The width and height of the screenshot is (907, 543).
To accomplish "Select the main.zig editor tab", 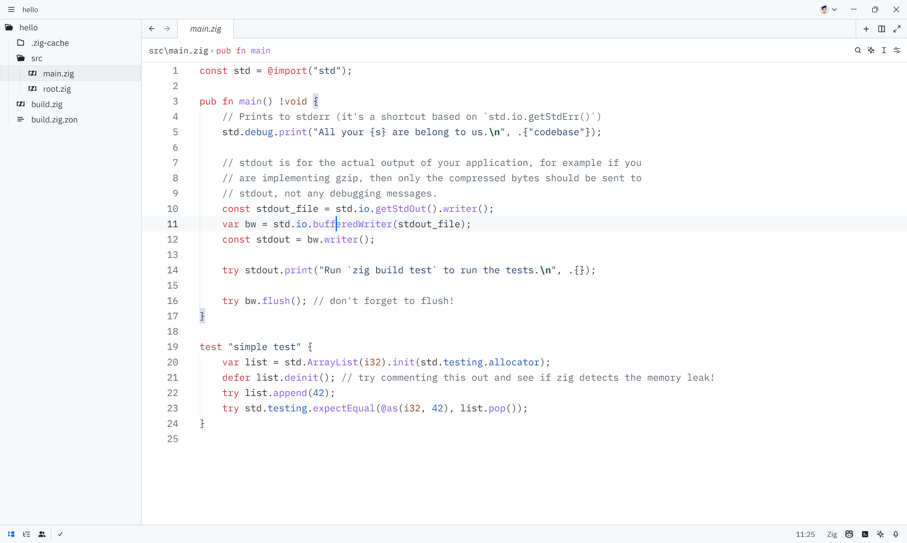I will [205, 29].
